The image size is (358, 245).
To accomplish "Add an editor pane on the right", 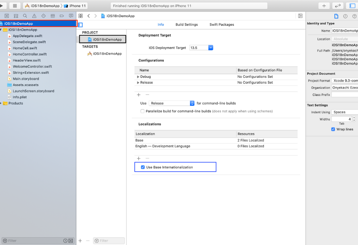I will tap(300, 16).
